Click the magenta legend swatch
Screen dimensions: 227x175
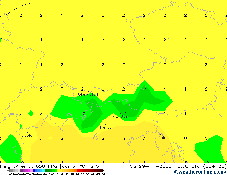tap(29, 170)
